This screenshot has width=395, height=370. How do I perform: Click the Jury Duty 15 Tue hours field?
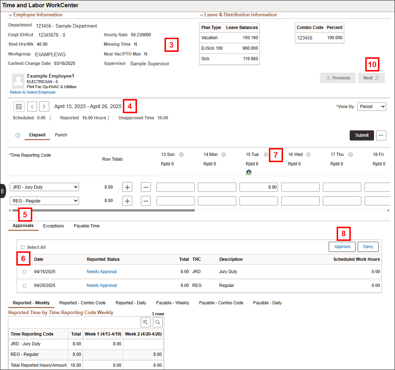click(x=259, y=187)
